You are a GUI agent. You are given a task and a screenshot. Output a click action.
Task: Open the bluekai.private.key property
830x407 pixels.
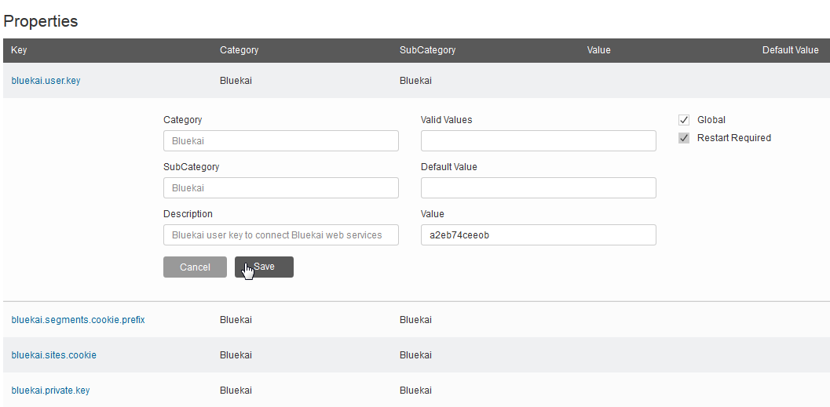[50, 391]
